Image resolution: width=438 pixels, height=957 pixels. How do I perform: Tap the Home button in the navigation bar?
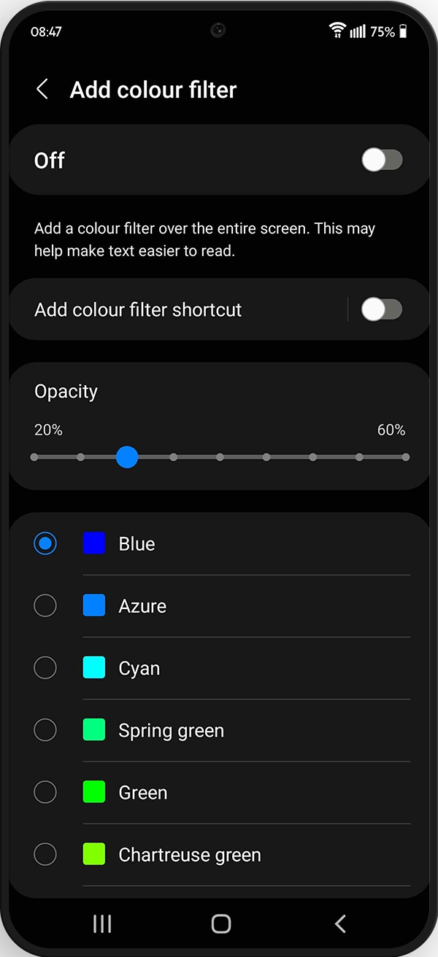220,923
